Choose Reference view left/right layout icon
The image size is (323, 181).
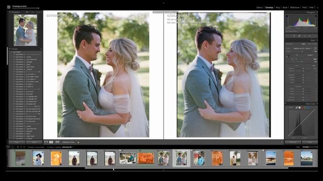(x=51, y=142)
